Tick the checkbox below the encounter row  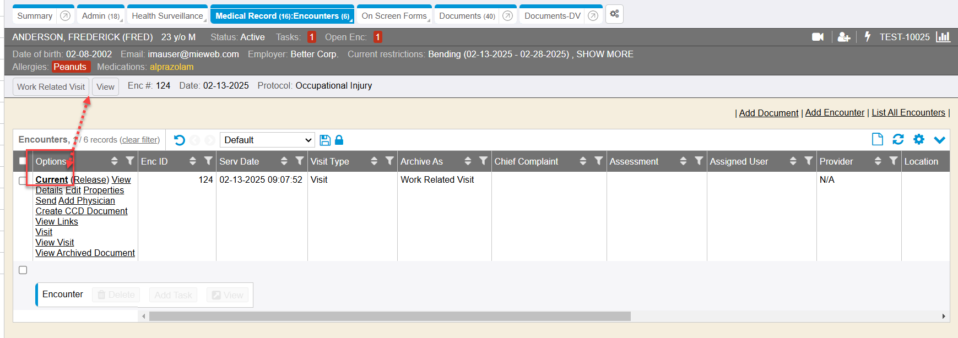click(23, 270)
